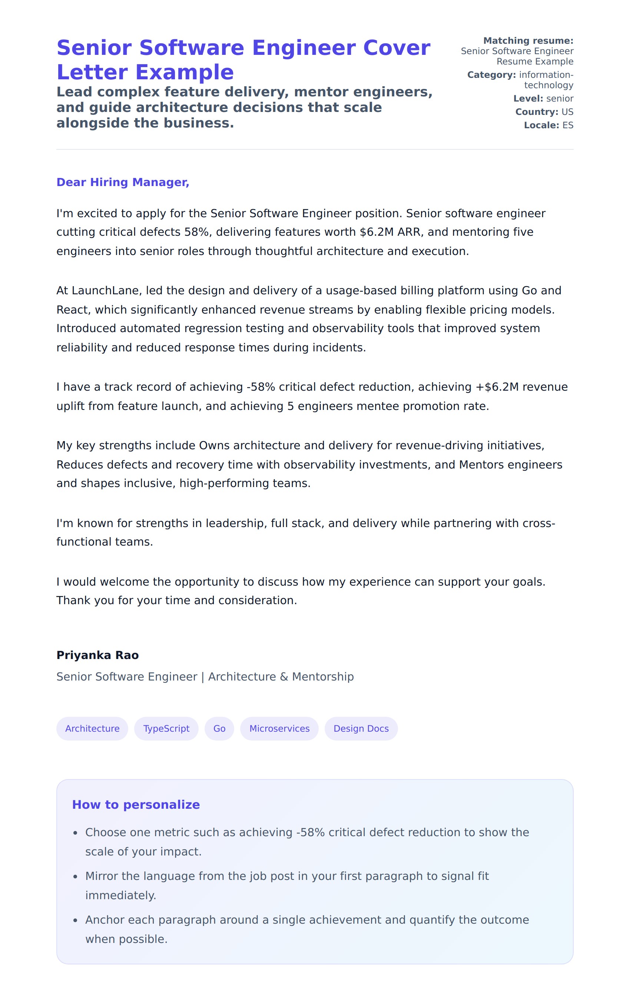Click the 'Country: US' metadata line
The image size is (630, 1000).
(544, 112)
